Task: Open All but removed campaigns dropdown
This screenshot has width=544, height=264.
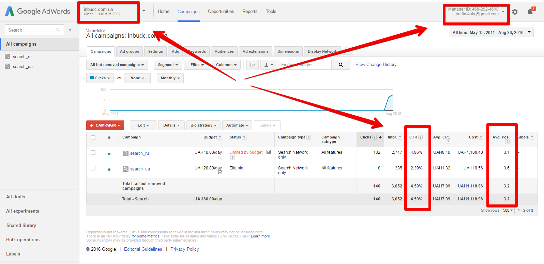Action: [117, 65]
